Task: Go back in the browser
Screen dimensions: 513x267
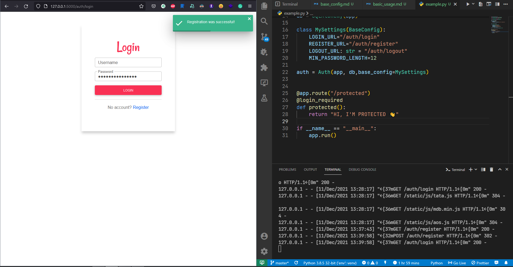Action: (7, 6)
